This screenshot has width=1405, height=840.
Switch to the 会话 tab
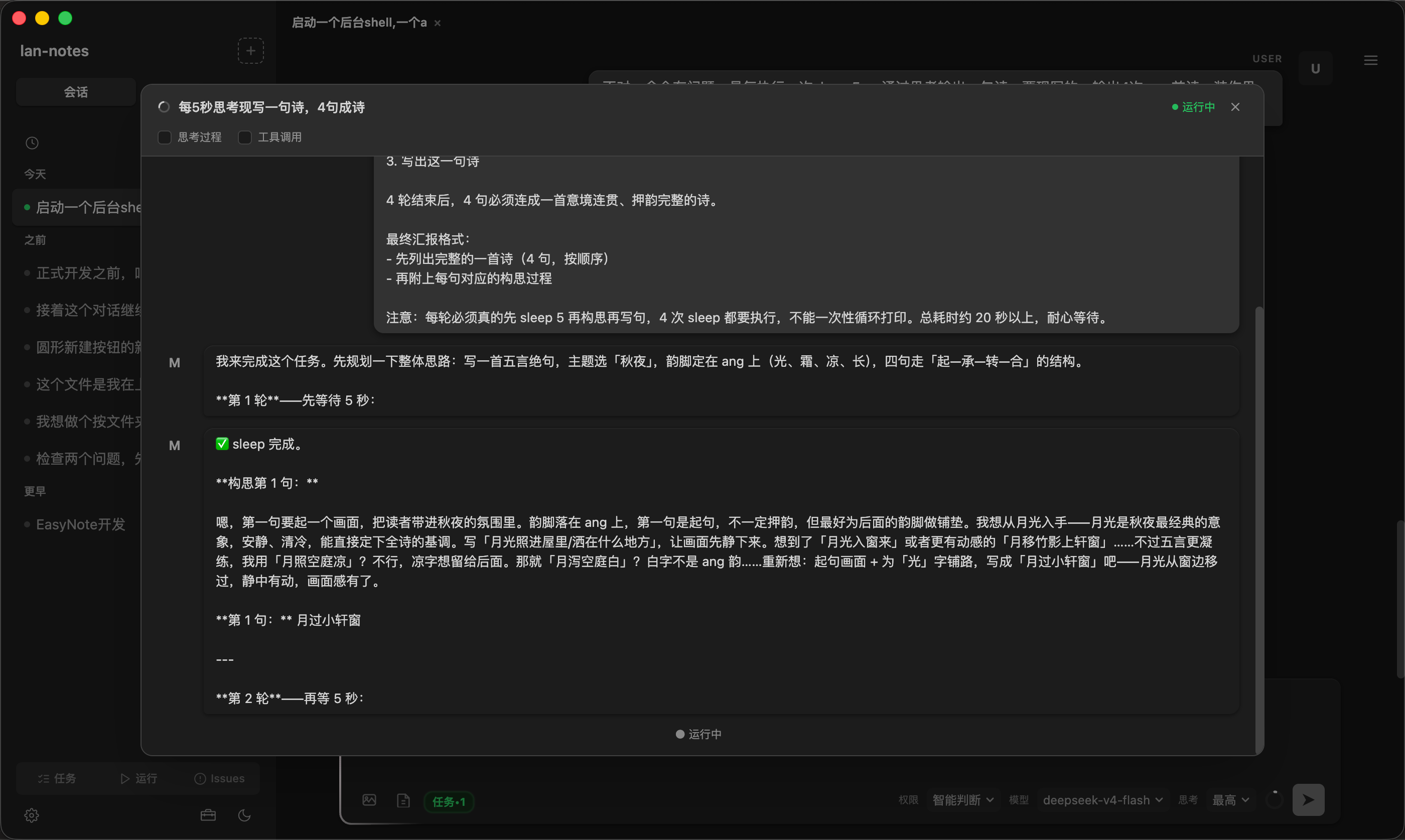click(x=76, y=92)
